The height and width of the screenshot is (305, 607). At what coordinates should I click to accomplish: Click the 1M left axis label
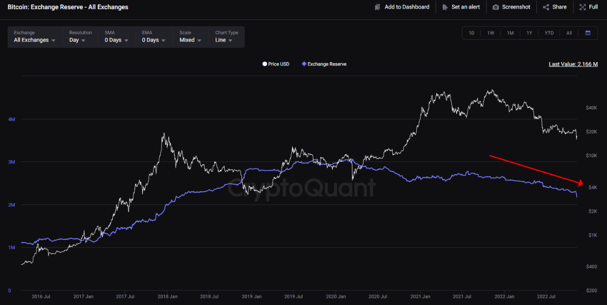12,248
